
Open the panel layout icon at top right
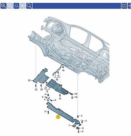(x=124, y=6)
